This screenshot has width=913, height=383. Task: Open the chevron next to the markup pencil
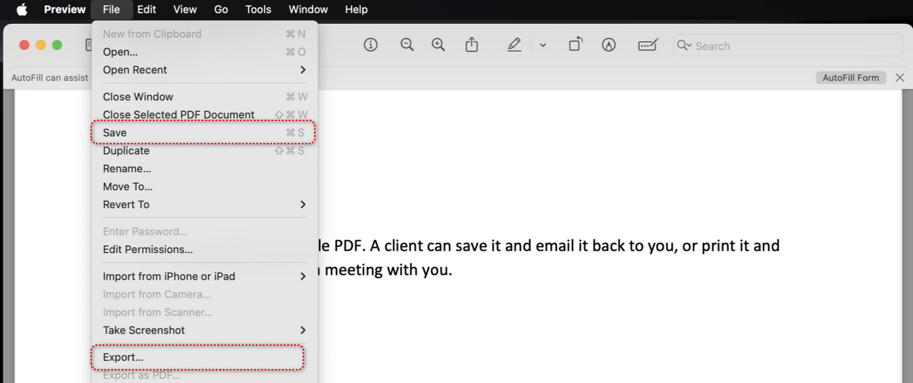point(543,44)
